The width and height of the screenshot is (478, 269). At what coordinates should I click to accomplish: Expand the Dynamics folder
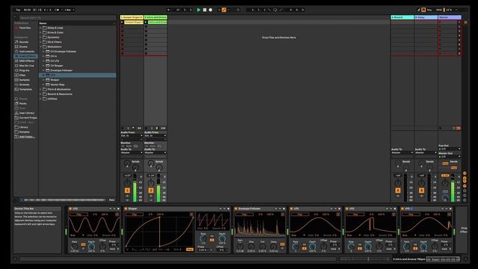click(40, 37)
